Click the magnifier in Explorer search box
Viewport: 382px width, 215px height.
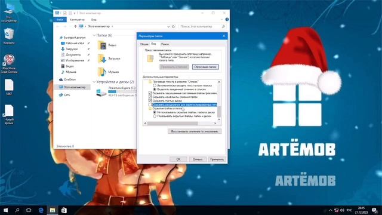(x=223, y=26)
